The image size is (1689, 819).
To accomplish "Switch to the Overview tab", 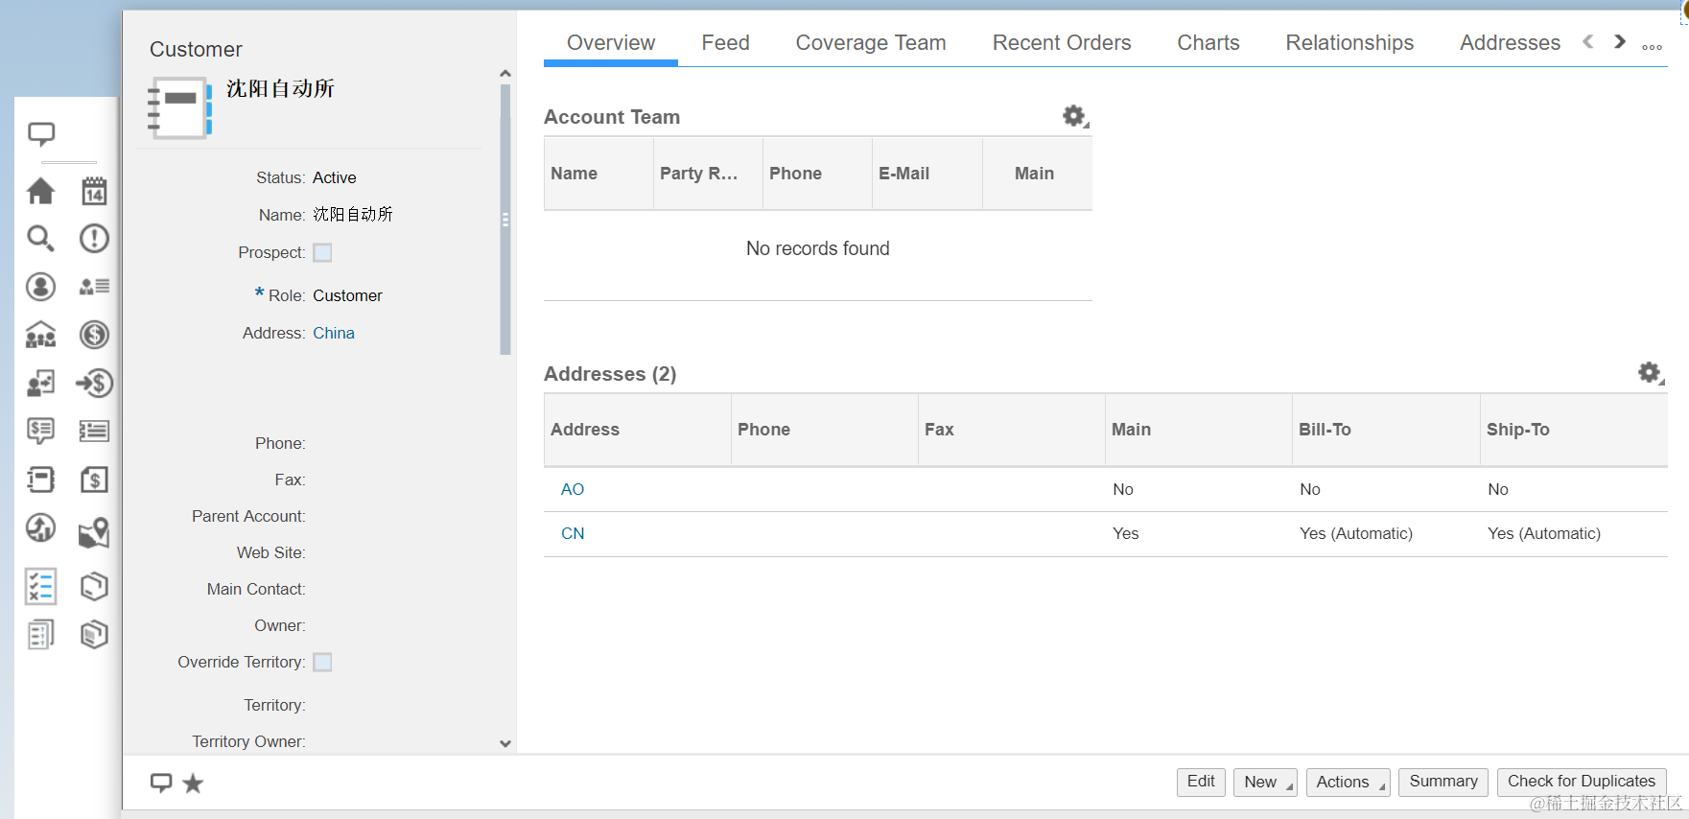I will pyautogui.click(x=611, y=43).
